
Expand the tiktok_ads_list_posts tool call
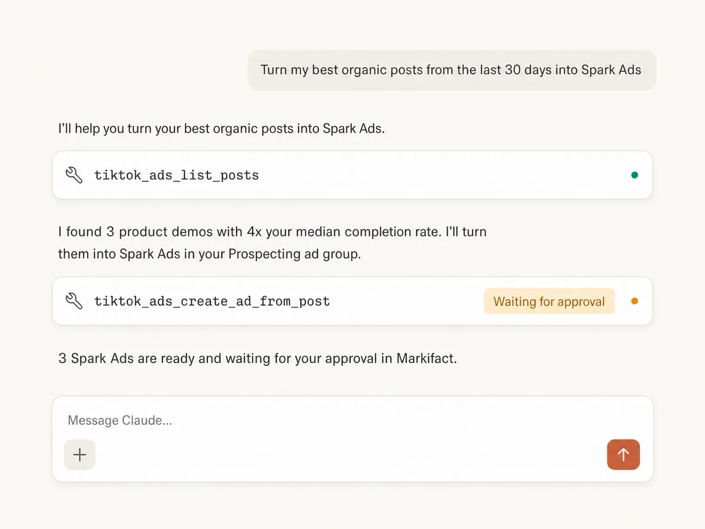coord(352,175)
